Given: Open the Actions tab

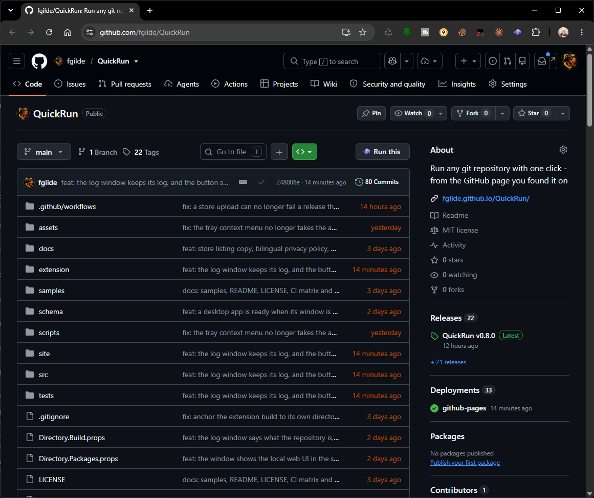Looking at the screenshot, I should (230, 84).
